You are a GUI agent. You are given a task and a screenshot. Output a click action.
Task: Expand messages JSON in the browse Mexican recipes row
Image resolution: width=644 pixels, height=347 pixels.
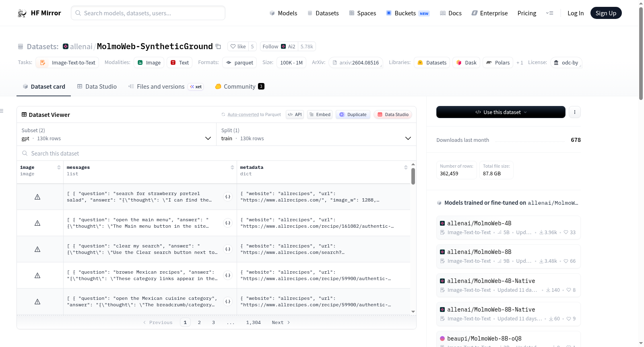(x=228, y=275)
